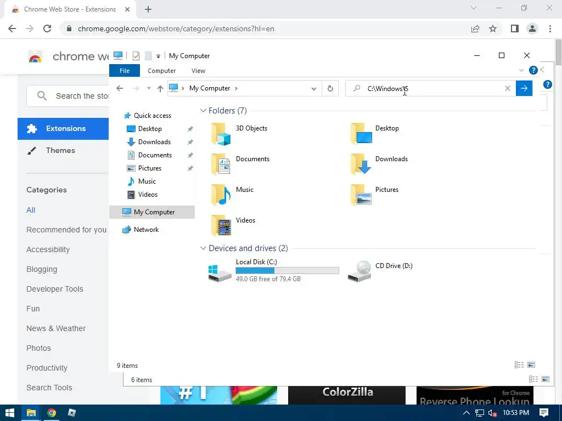
Task: Reload the Chrome page
Action: tap(47, 29)
